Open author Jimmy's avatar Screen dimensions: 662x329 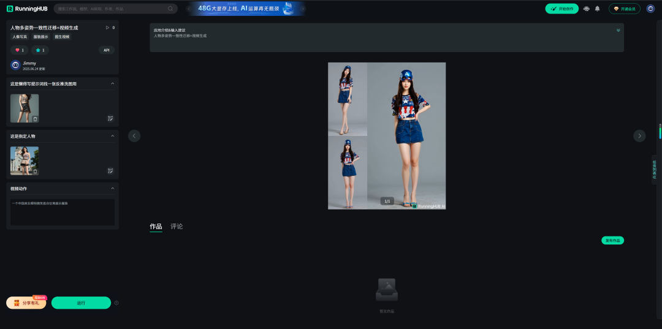tap(15, 65)
